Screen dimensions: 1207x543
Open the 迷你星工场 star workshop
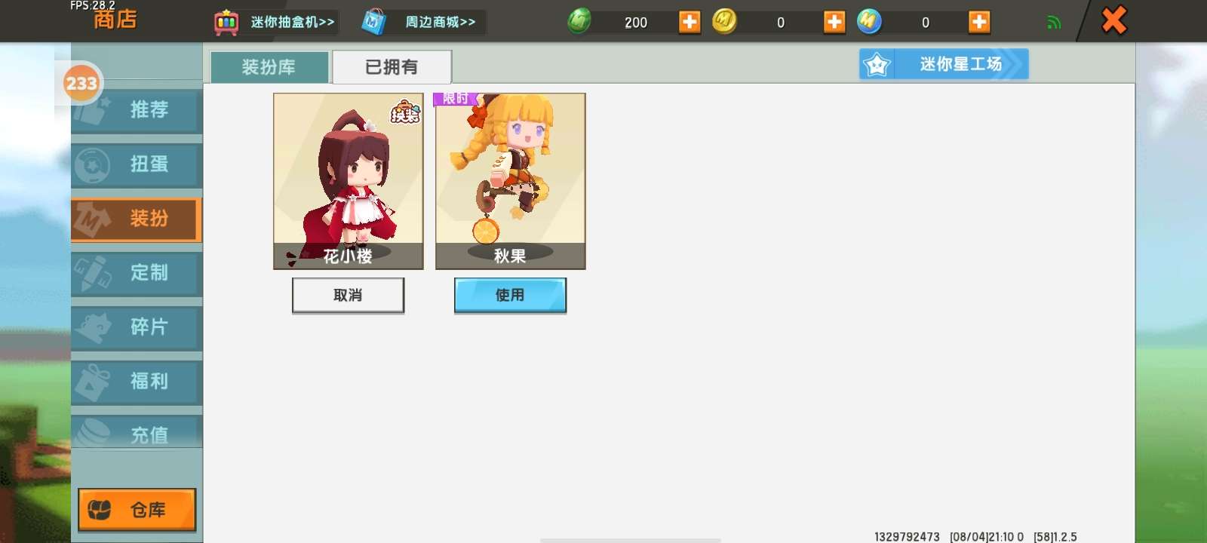[x=944, y=64]
